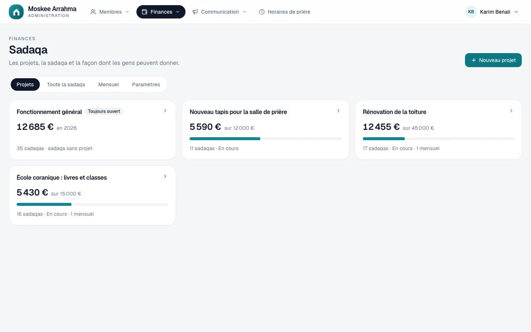Click the mosque home logo icon
Viewport: 531px width, 332px height.
16,12
